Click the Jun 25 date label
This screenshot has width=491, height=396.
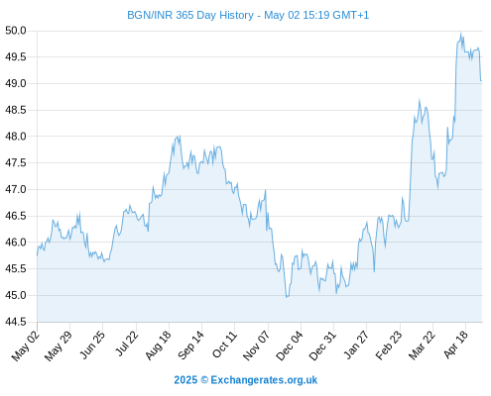(92, 345)
